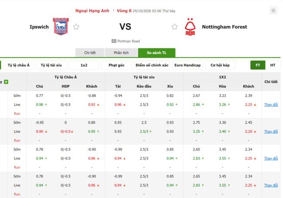This screenshot has height=198, width=283.
Task: Select the So sánh TL tab
Action: 157,53
